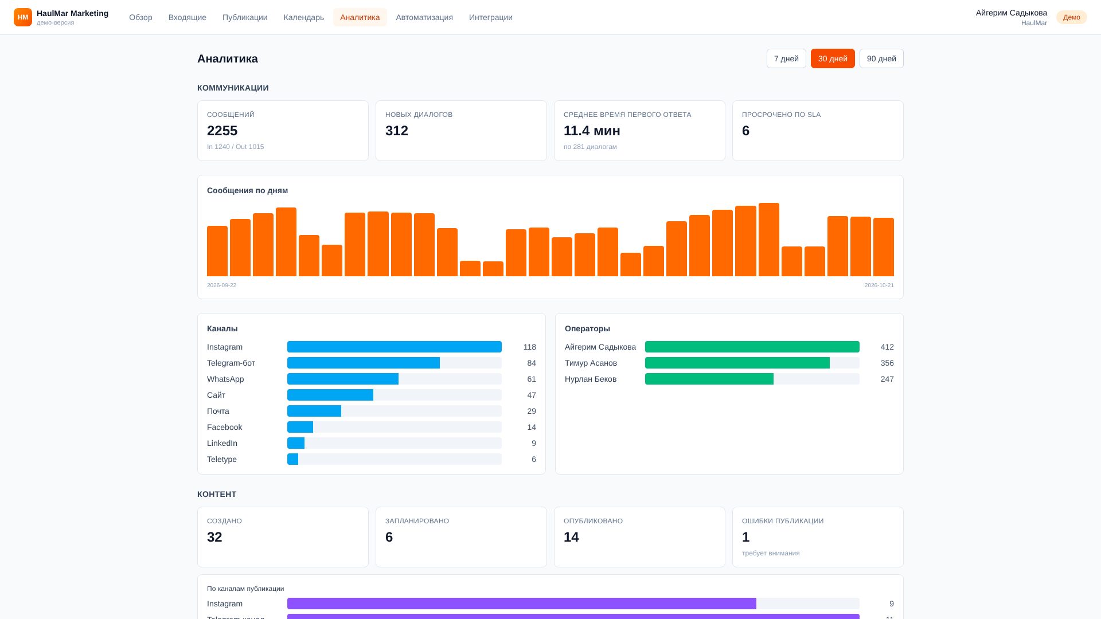The height and width of the screenshot is (619, 1101).
Task: Open the Календарь tab
Action: click(304, 17)
